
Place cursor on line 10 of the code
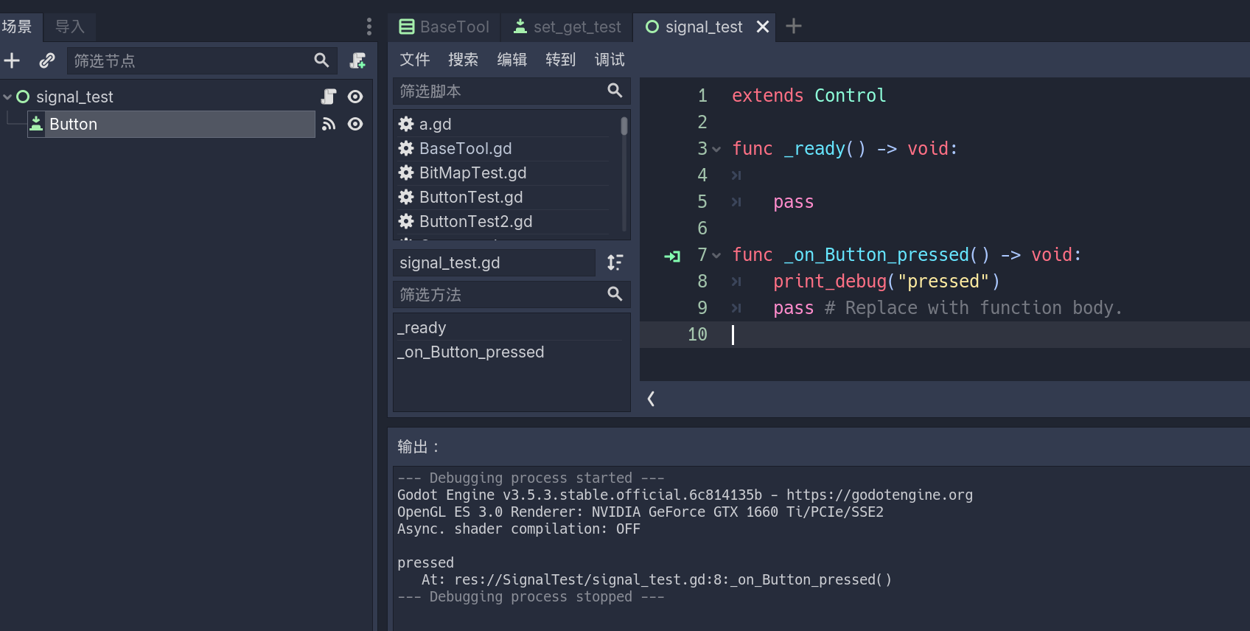click(945, 335)
